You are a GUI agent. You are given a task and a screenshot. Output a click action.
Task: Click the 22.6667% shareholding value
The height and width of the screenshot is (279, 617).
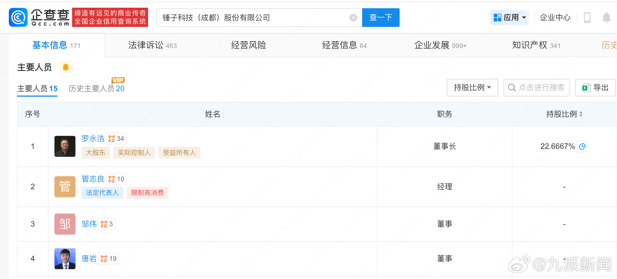pos(558,146)
